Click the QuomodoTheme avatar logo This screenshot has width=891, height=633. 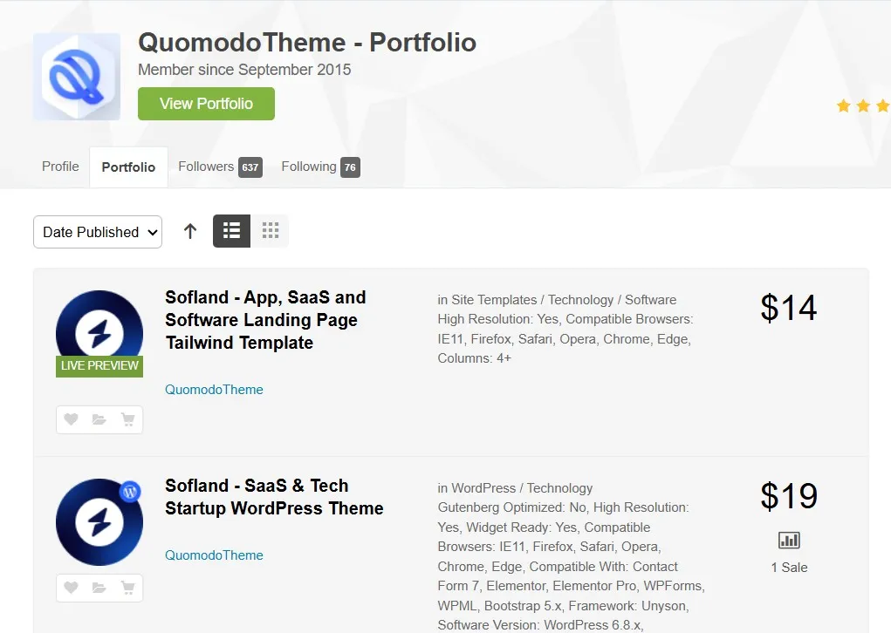[77, 77]
